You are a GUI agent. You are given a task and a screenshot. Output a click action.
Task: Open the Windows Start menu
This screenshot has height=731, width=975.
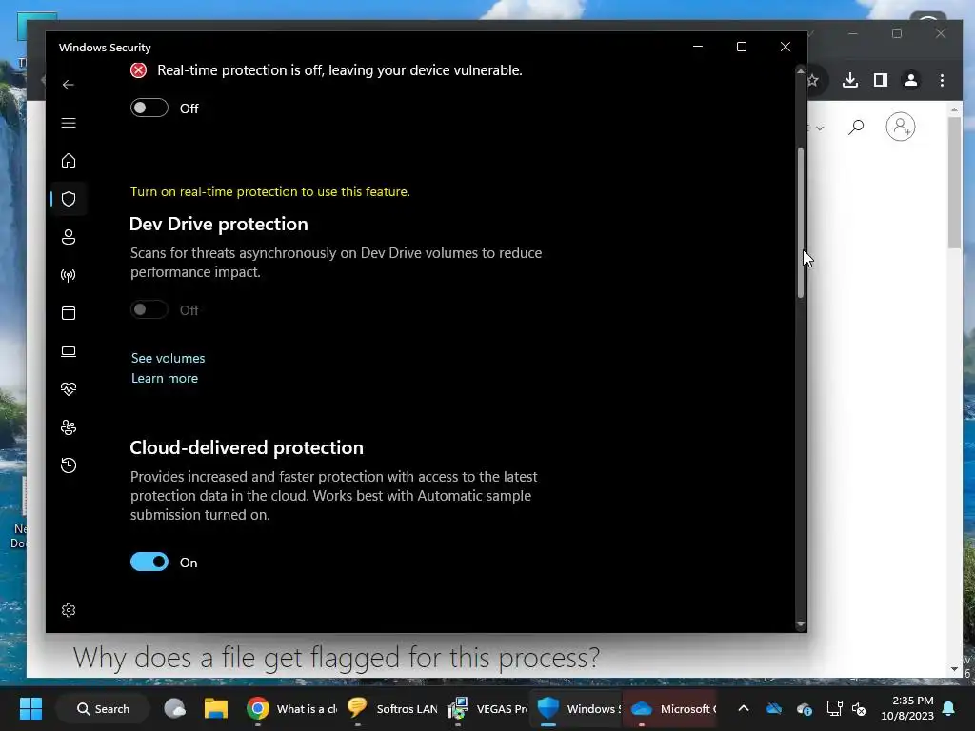tap(30, 708)
